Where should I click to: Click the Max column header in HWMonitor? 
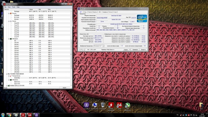pos(52,10)
